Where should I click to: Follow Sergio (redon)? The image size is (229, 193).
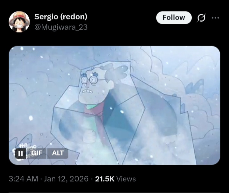tap(174, 18)
